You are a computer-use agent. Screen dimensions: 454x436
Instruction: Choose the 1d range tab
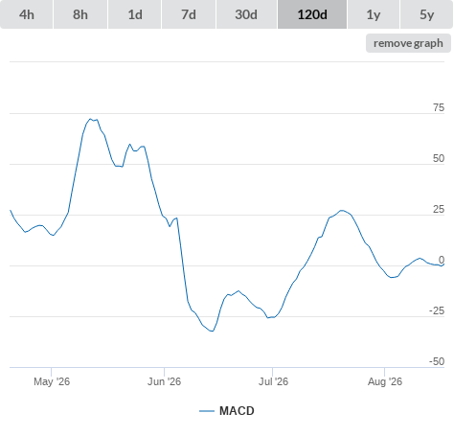click(135, 14)
